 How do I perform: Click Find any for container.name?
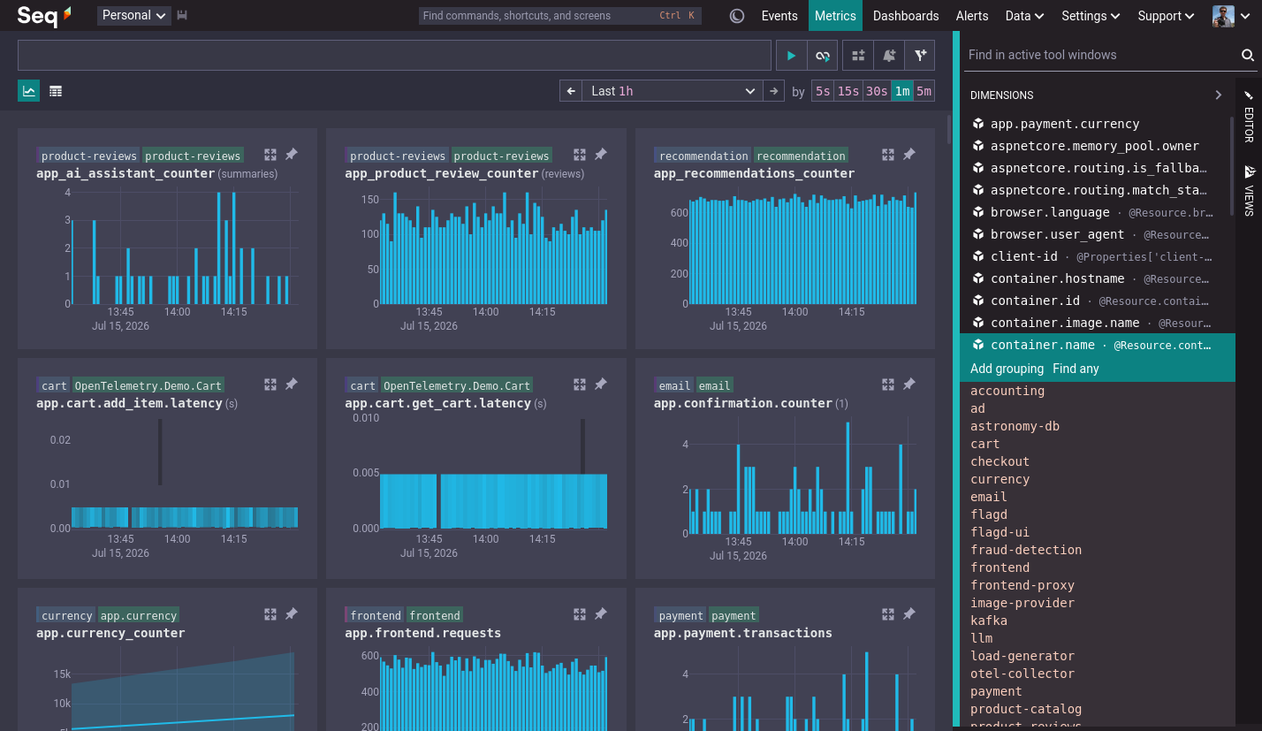click(1076, 369)
